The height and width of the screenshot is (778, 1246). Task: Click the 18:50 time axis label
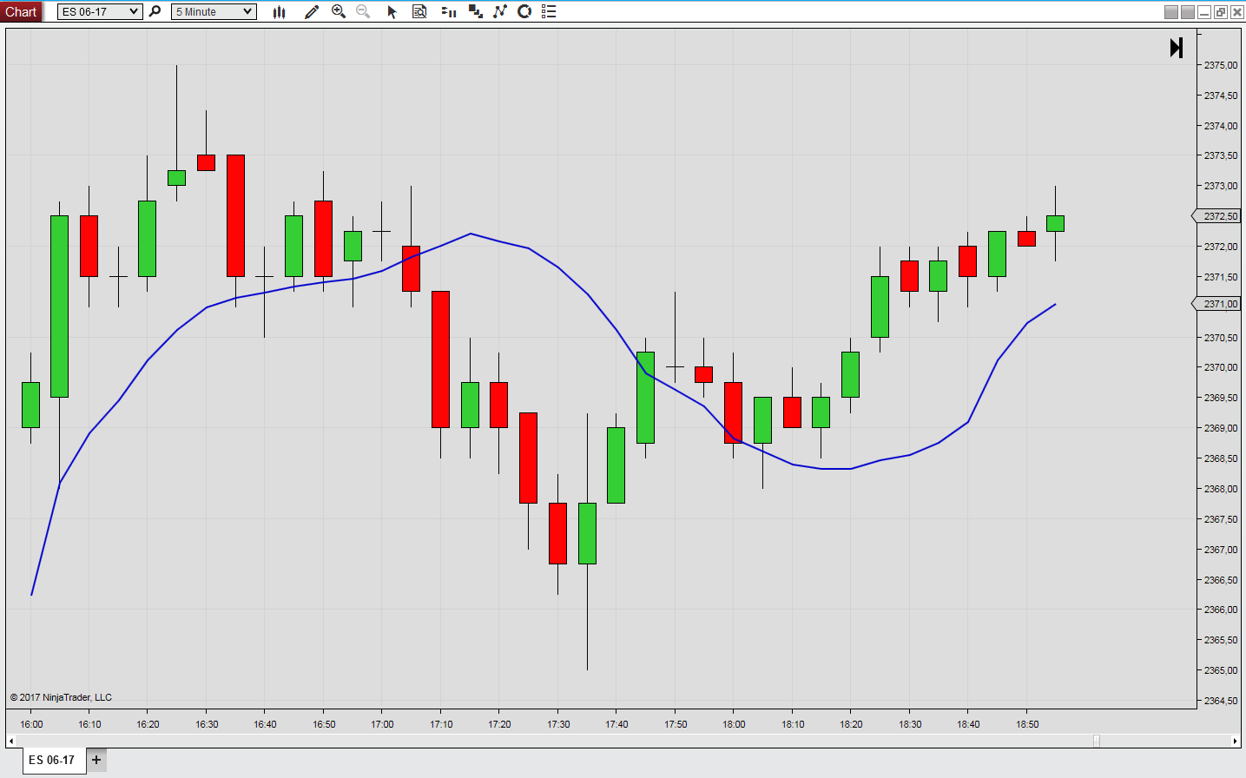(x=1027, y=724)
